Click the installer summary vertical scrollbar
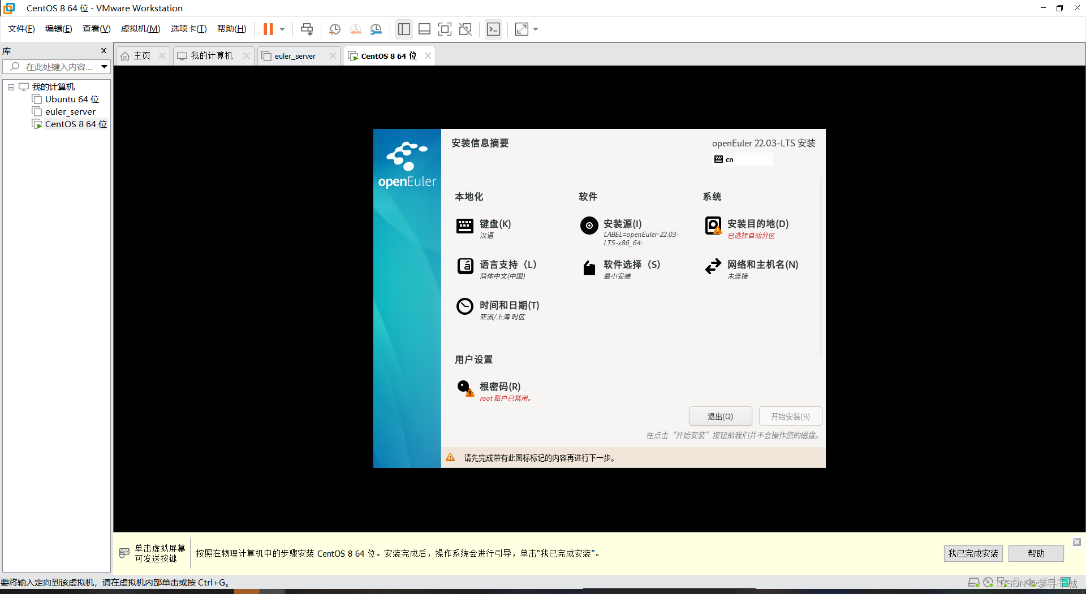1086x594 pixels. (821, 267)
